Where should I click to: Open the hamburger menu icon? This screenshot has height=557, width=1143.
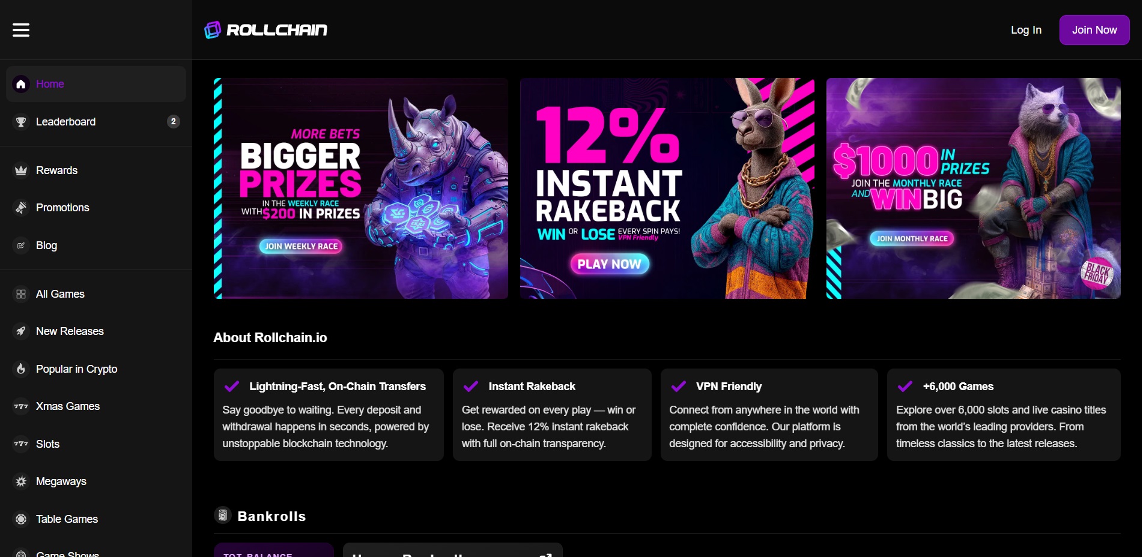point(21,30)
